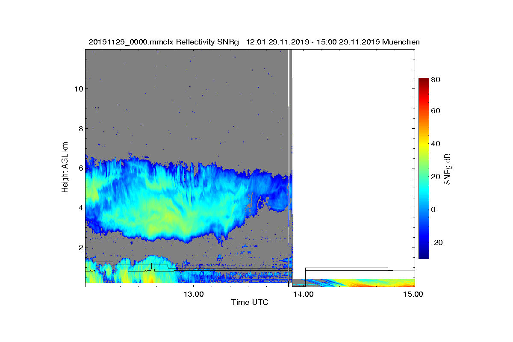Click the plot title text

254,42
